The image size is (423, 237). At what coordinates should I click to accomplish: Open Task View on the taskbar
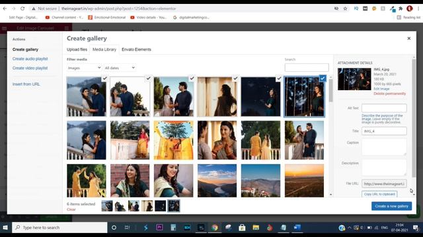tap(127, 228)
